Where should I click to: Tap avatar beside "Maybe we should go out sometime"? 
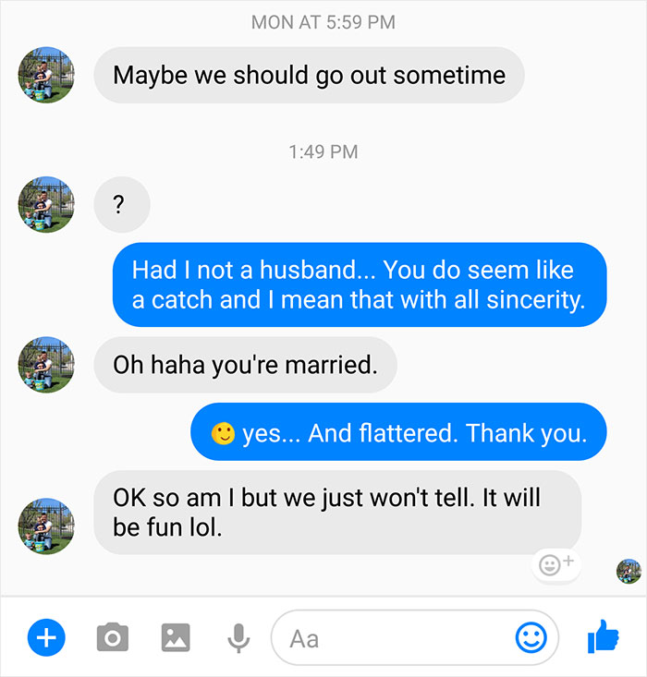46,75
